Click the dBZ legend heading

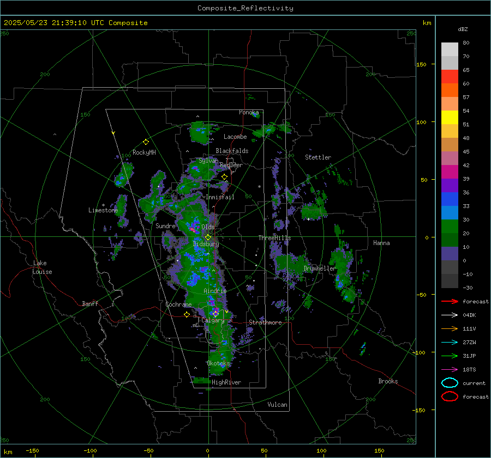point(463,29)
